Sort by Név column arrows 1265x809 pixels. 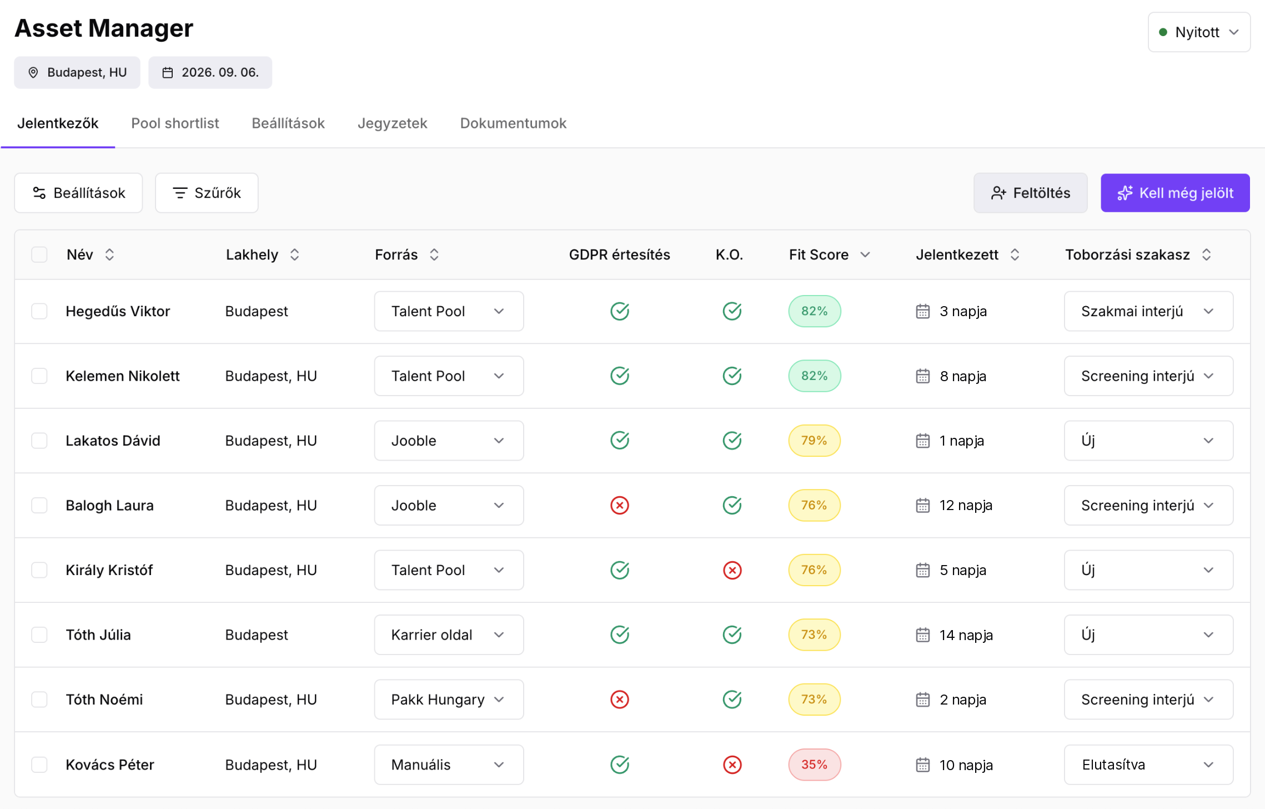(x=109, y=254)
